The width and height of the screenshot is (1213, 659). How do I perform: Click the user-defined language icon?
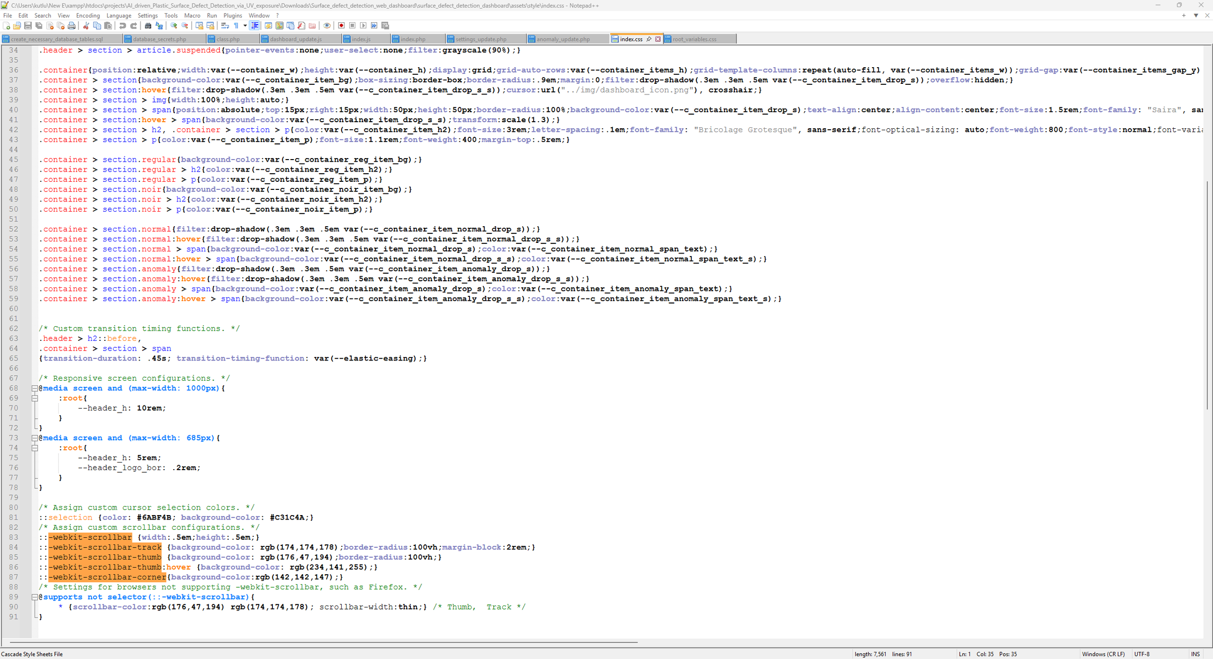(x=268, y=26)
